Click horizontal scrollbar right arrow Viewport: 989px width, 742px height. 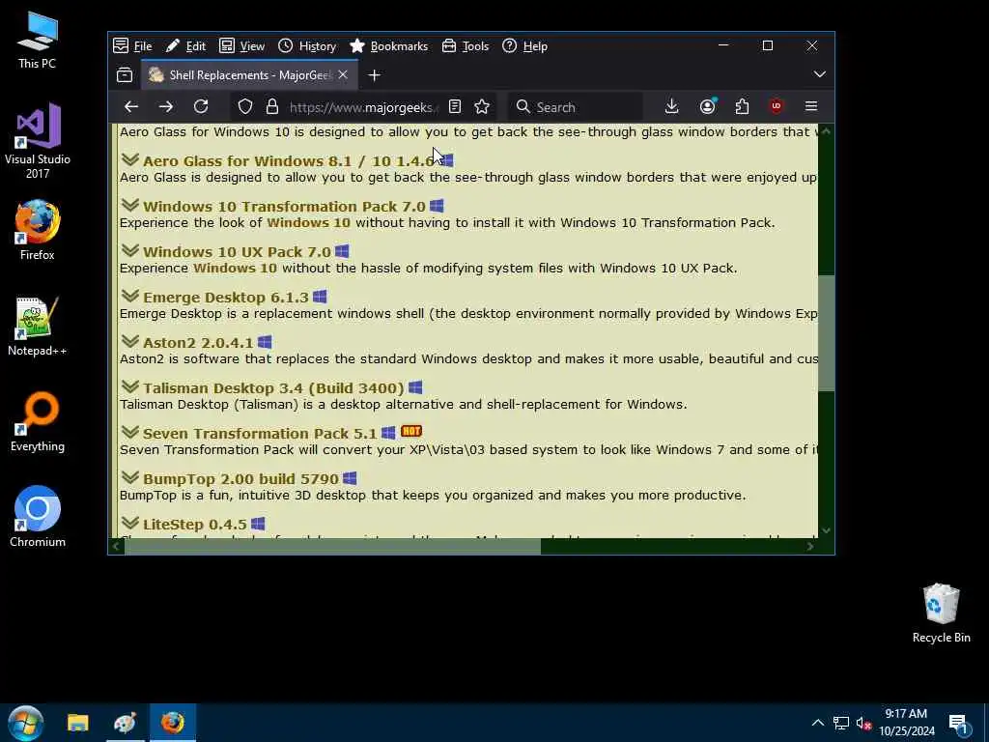pos(810,547)
